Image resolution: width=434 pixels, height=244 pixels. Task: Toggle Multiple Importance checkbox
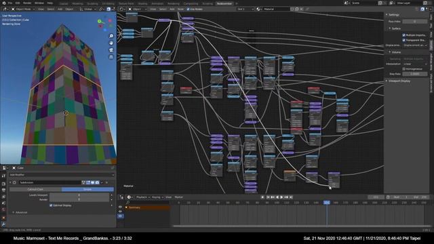tap(404, 35)
